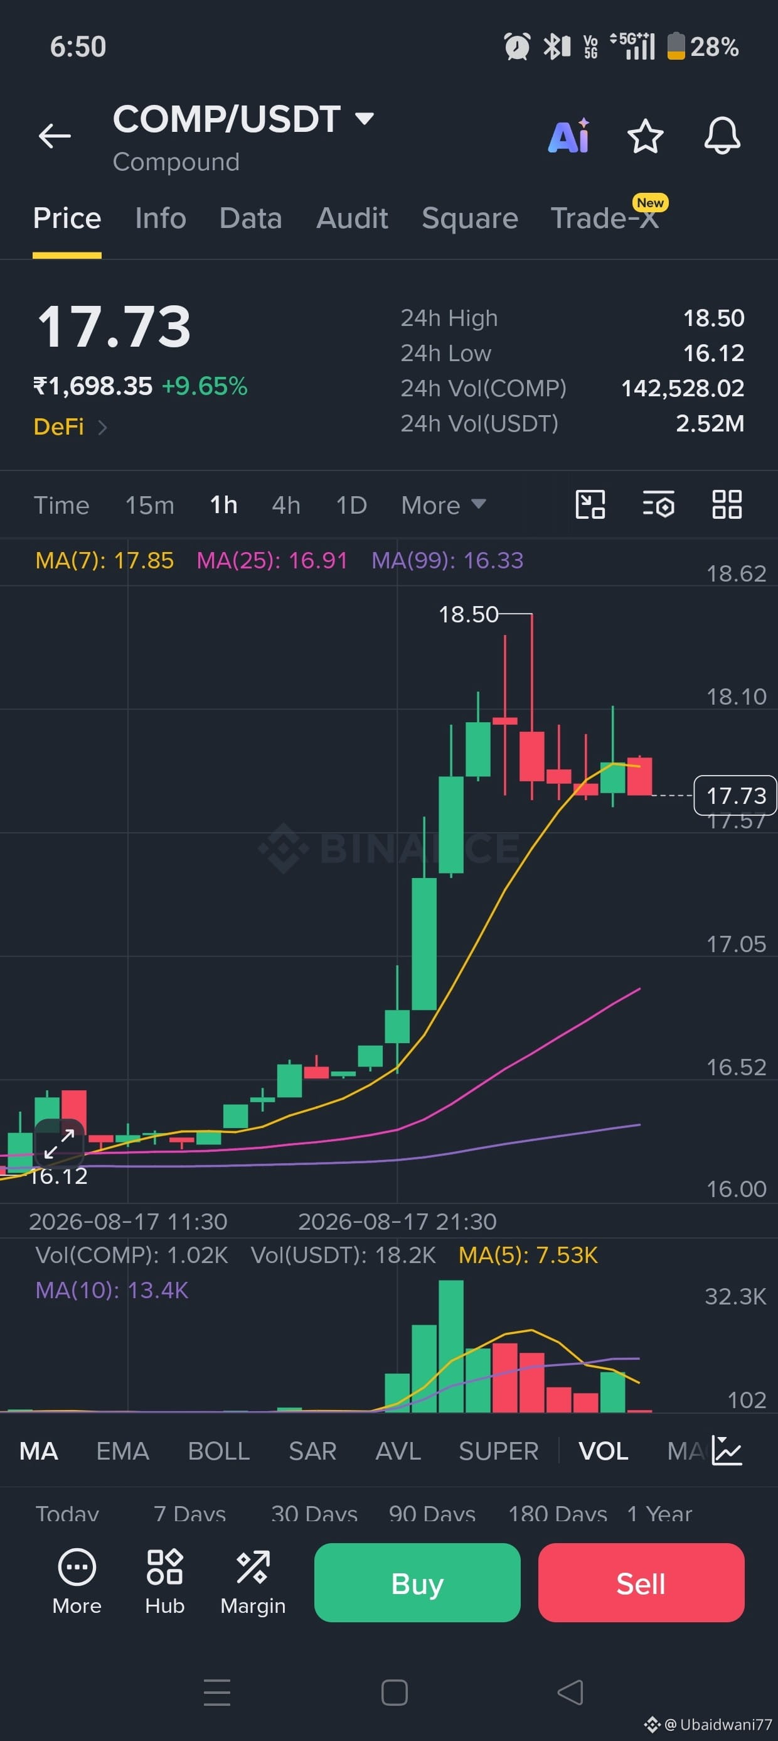Open COMP/USDT pair selector dropdown
778x1741 pixels.
coord(243,119)
